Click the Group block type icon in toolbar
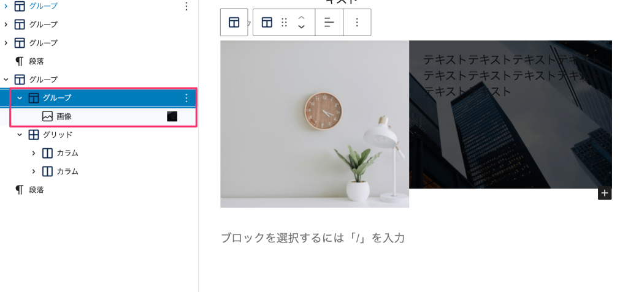The image size is (628, 292). pyautogui.click(x=267, y=23)
